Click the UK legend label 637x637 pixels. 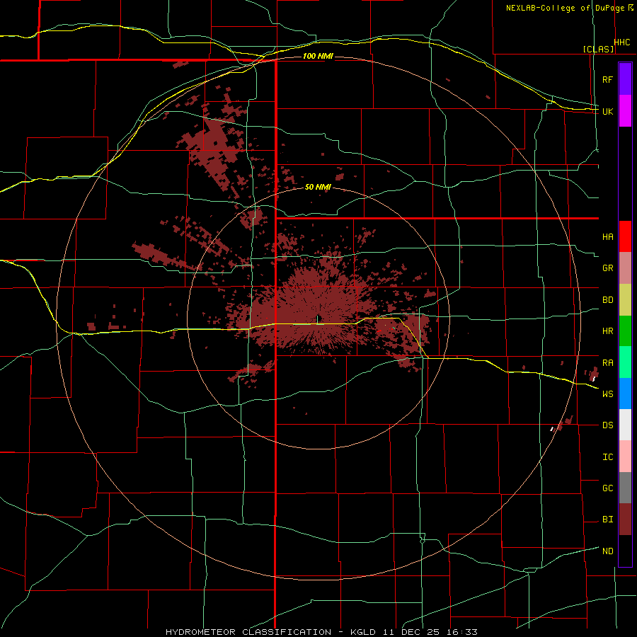(607, 111)
